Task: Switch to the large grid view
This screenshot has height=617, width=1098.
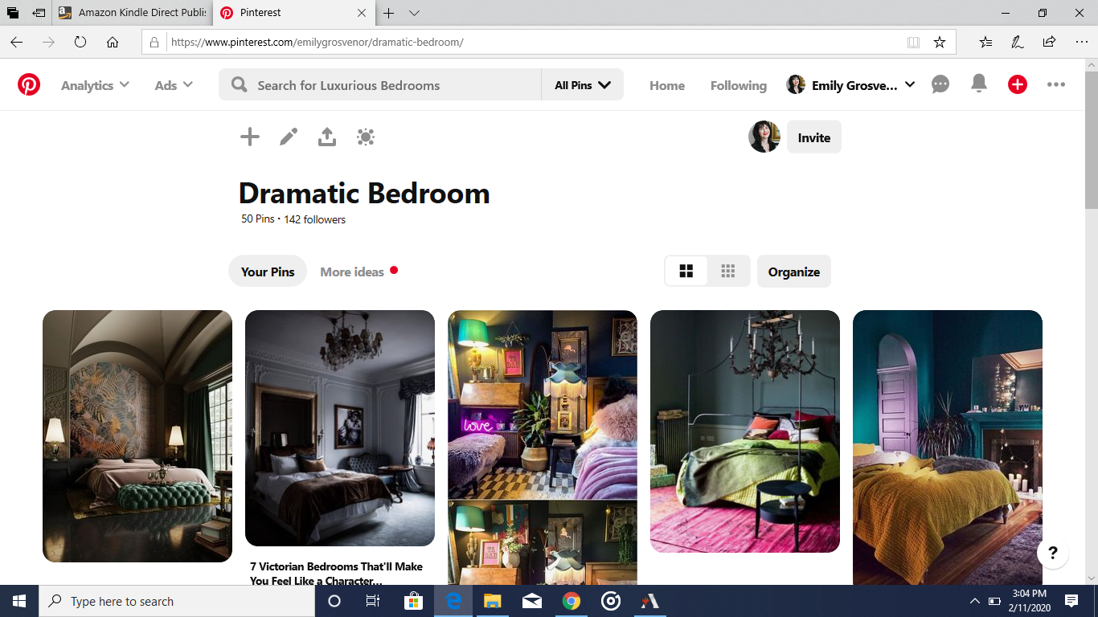Action: click(686, 272)
